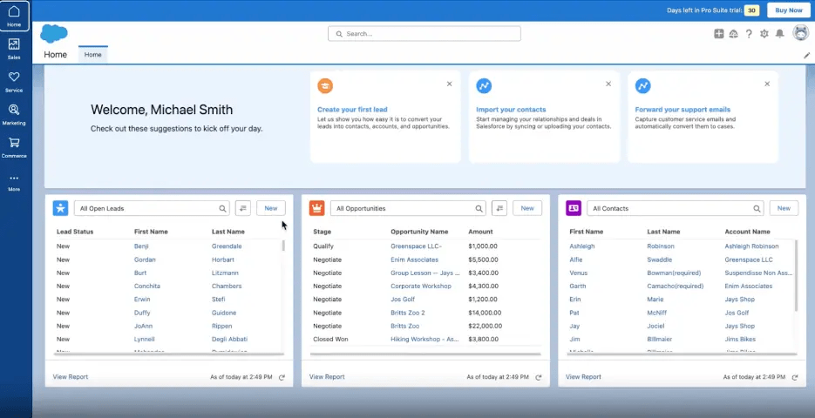Open Commerce from the sidebar
The width and height of the screenshot is (815, 418).
point(14,147)
